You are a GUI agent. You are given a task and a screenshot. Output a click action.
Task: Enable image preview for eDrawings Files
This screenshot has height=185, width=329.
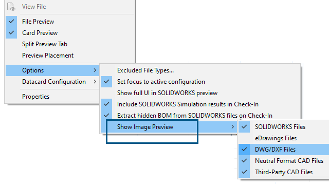tap(284, 138)
